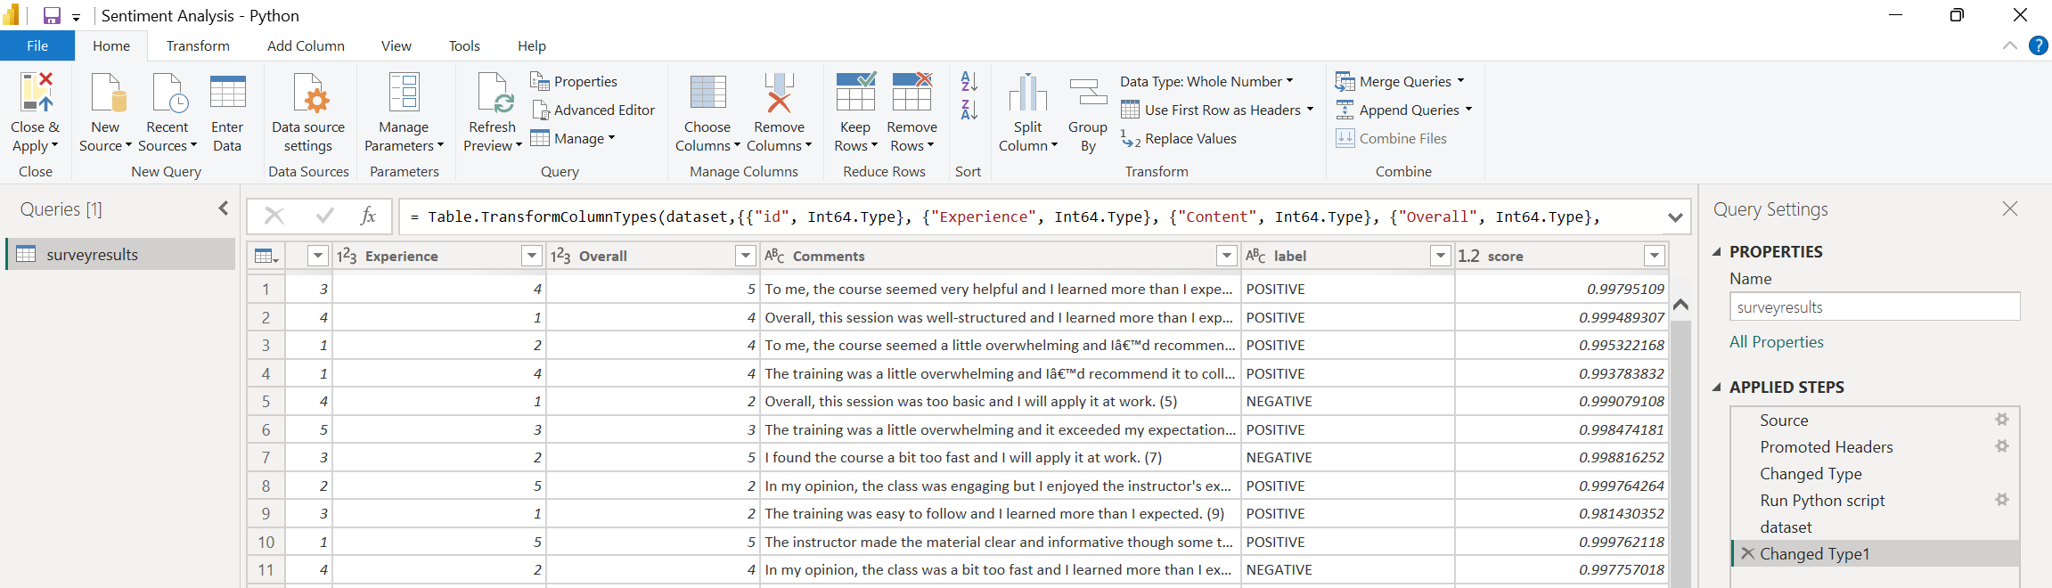Select row 5 NEGATIVE label cell
The image size is (2052, 588).
[x=1348, y=401]
